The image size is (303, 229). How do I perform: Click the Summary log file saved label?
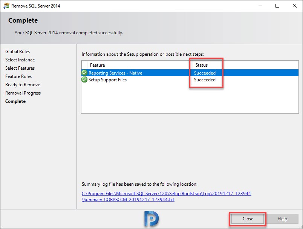click(x=139, y=184)
